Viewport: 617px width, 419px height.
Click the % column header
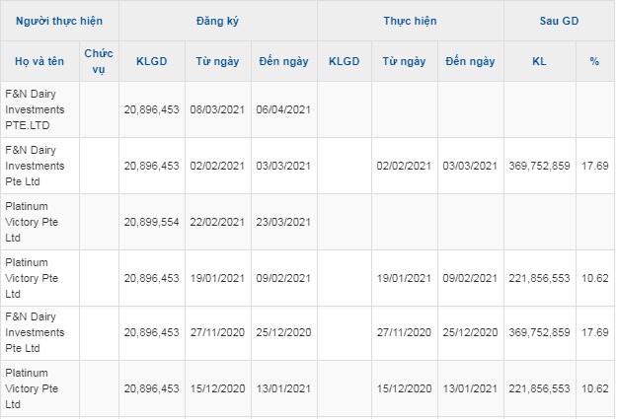point(594,61)
